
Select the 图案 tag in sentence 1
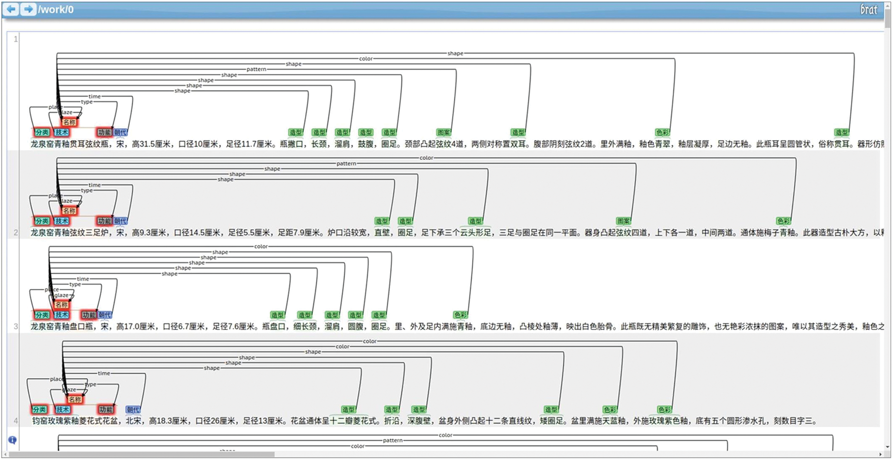point(443,133)
